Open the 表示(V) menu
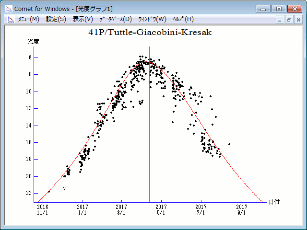307x230 pixels. point(83,19)
